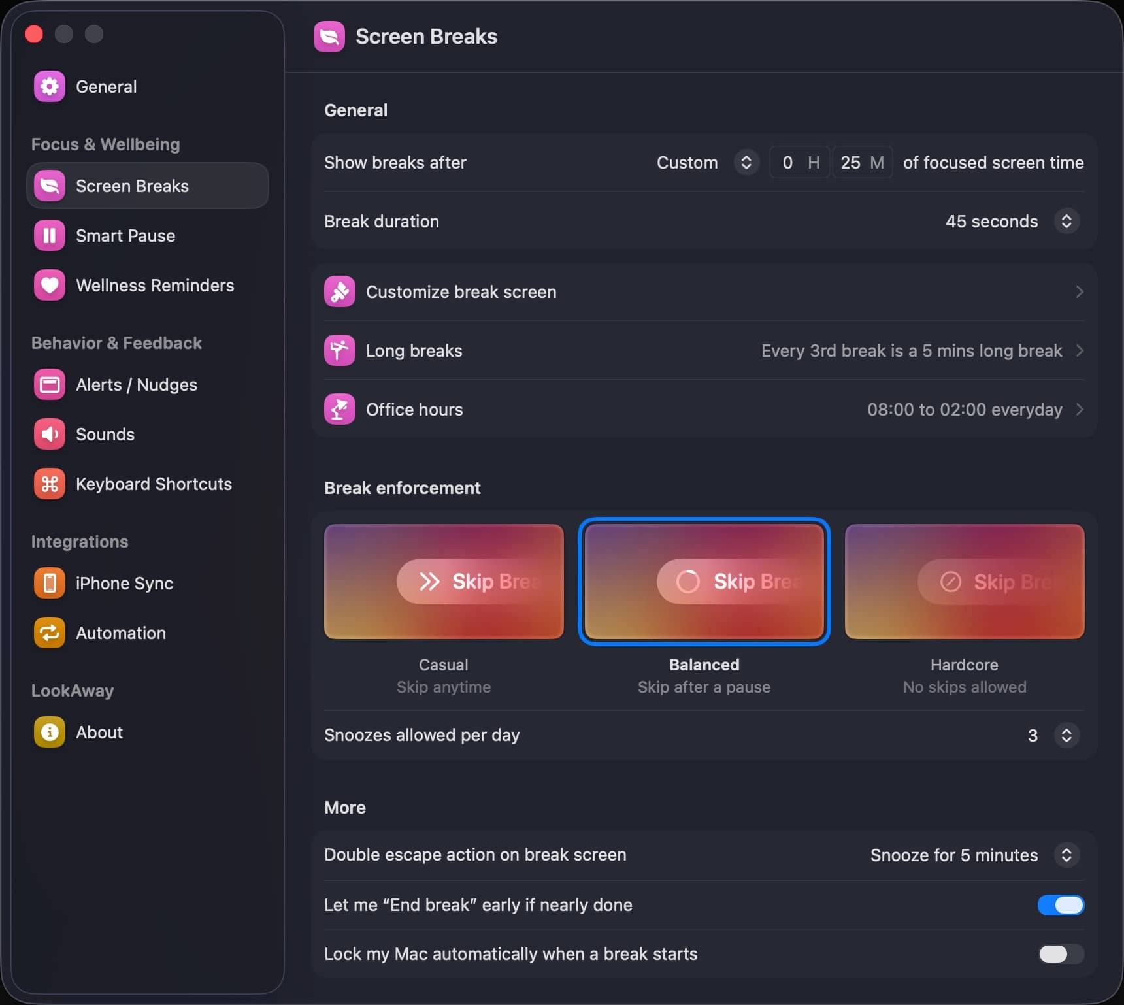Screen dimensions: 1124x1005
Task: Click the Screen Breaks header icon
Action: pyautogui.click(x=329, y=37)
